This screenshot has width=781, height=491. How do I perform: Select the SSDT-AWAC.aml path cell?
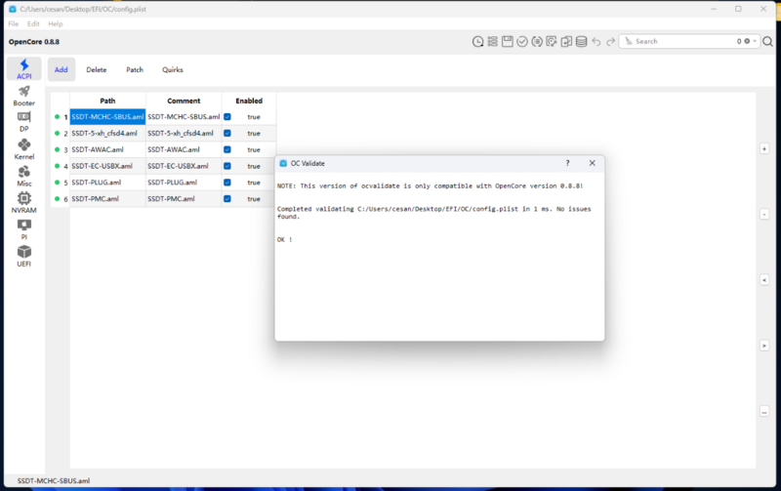tap(107, 150)
